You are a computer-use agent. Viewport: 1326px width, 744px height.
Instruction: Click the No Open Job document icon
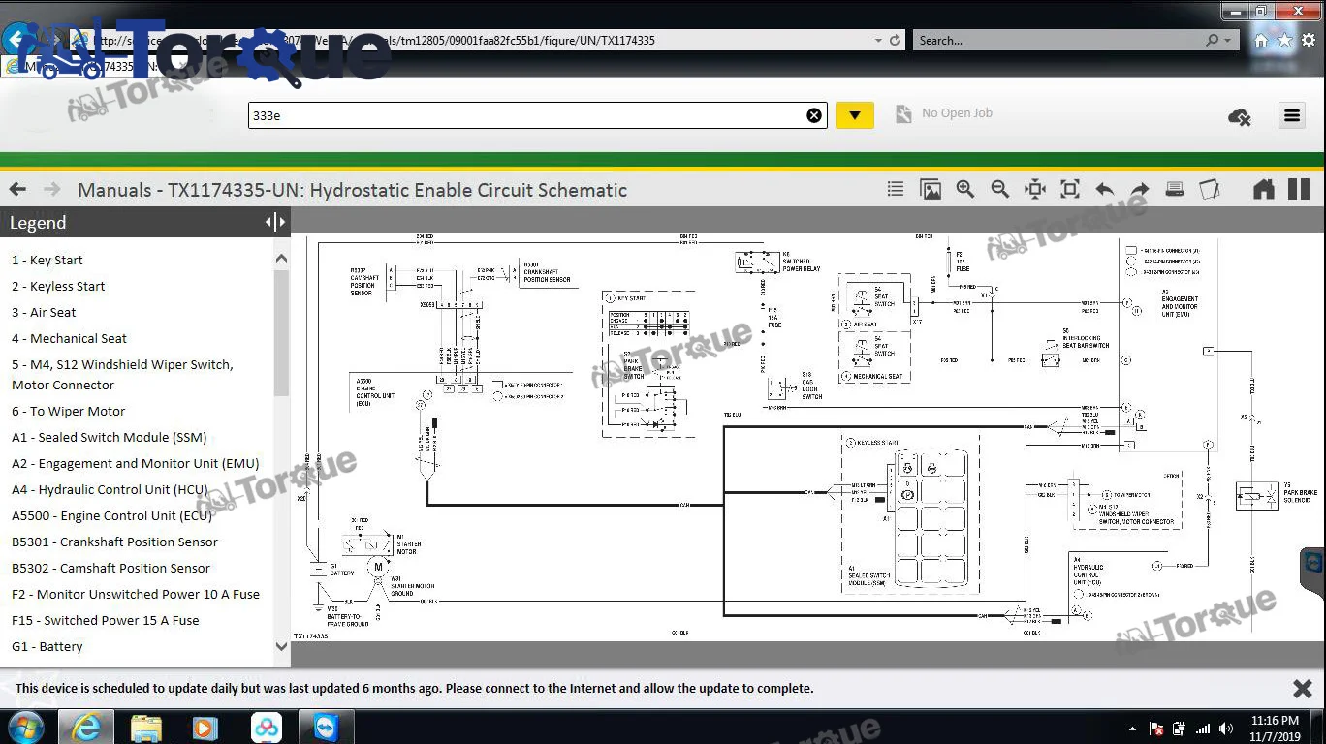coord(903,114)
